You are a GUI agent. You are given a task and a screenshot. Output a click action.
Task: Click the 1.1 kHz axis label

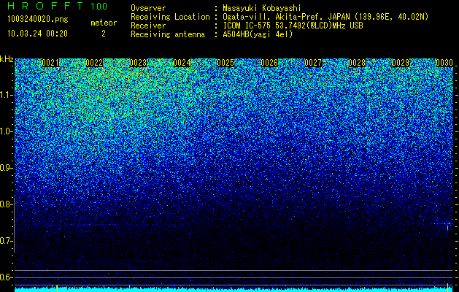7,95
